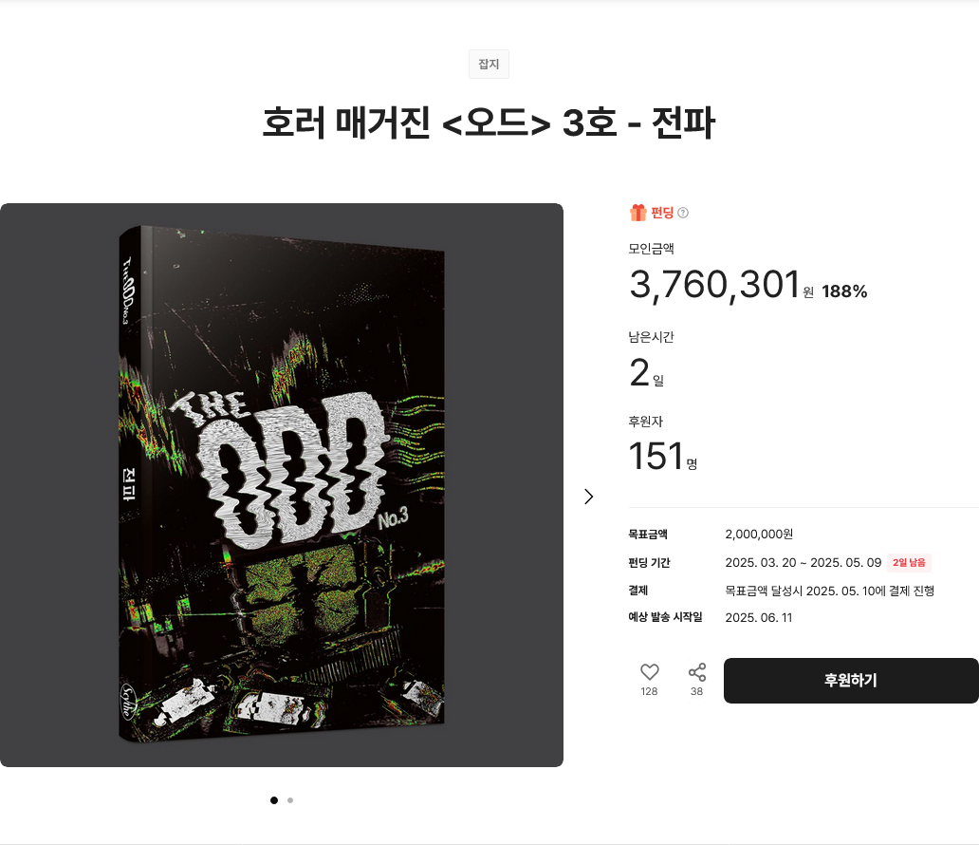The image size is (979, 845).
Task: Click the 3,760,301원 raised amount
Action: click(722, 285)
